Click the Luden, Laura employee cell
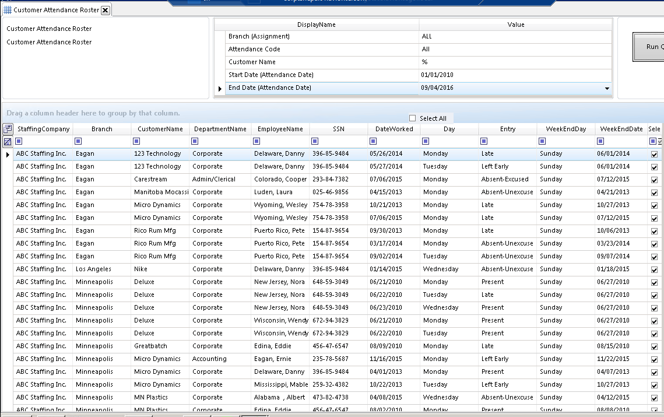The image size is (664, 417). pos(280,192)
